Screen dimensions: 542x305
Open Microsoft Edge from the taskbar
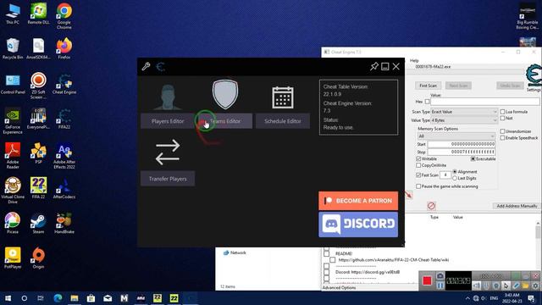coord(58,298)
